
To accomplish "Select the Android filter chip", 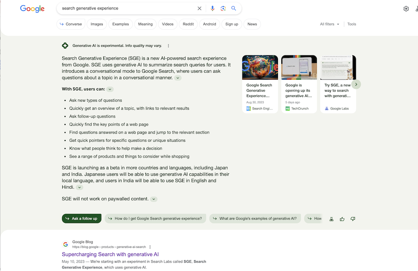I will pos(209,24).
